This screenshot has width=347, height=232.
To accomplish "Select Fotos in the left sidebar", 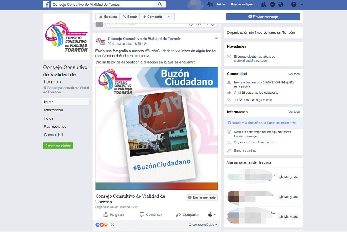I will pyautogui.click(x=49, y=118).
